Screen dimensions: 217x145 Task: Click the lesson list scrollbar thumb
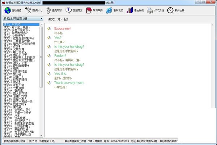[41, 57]
